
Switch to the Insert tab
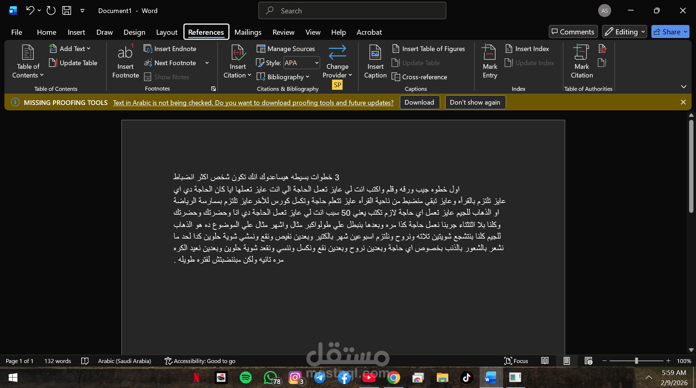coord(76,32)
